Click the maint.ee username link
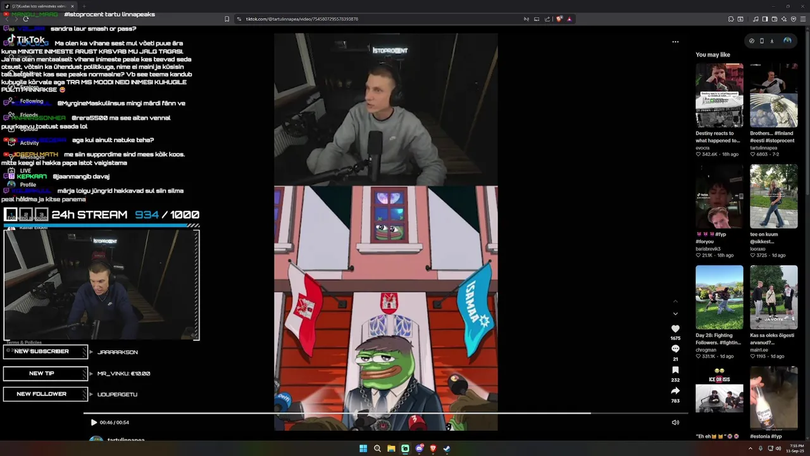Viewport: 810px width, 456px height. click(x=758, y=350)
